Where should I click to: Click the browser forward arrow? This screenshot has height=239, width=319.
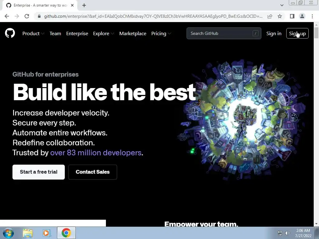pyautogui.click(x=17, y=16)
